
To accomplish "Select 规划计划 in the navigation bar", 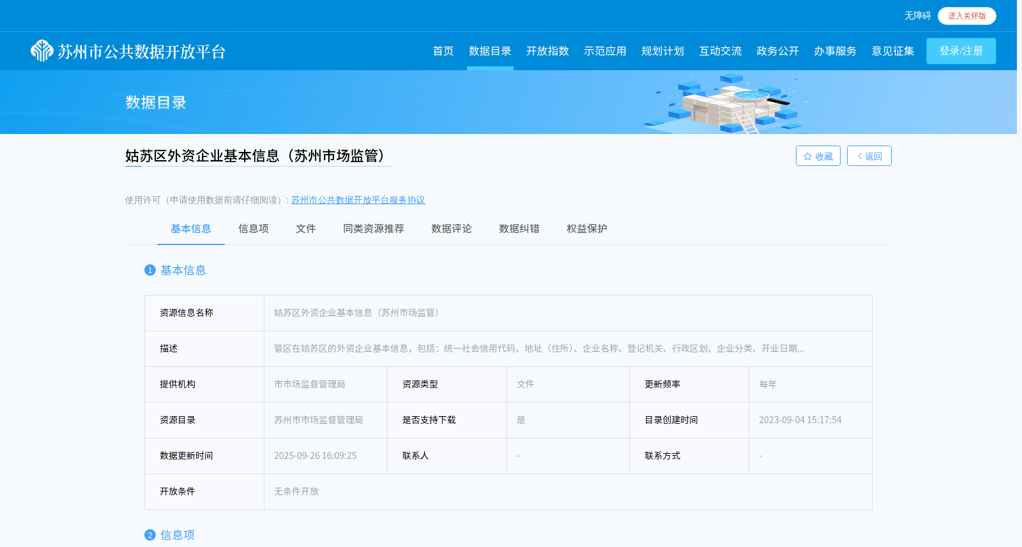I will [662, 51].
